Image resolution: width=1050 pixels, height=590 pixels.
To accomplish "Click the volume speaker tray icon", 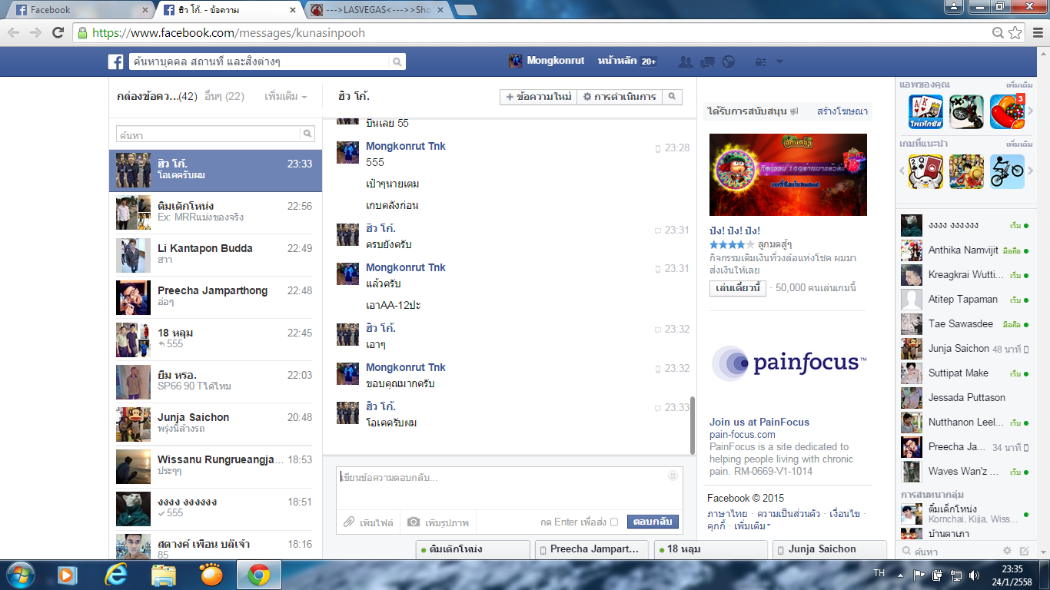I will click(975, 575).
